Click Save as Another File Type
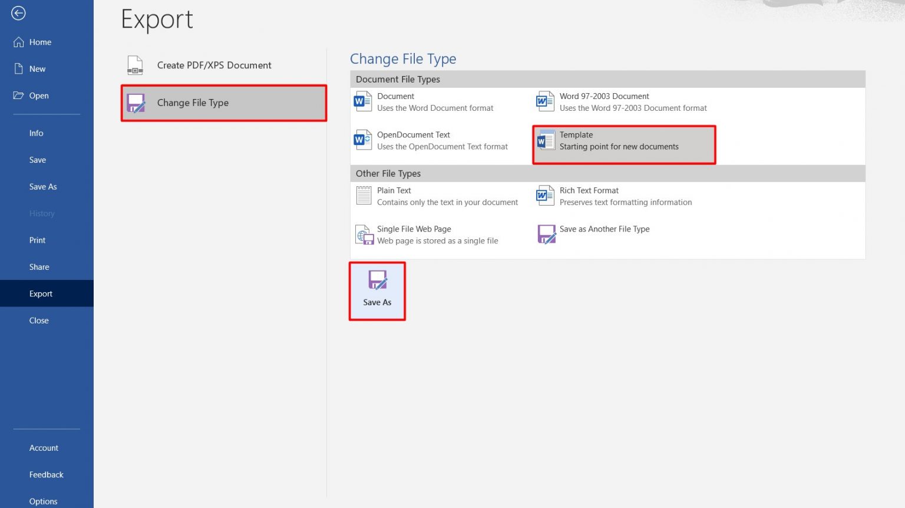This screenshot has height=508, width=905. tap(604, 234)
